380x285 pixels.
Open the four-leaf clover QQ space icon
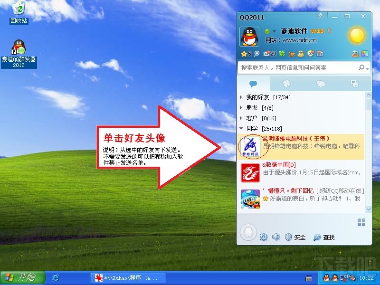pos(282,54)
